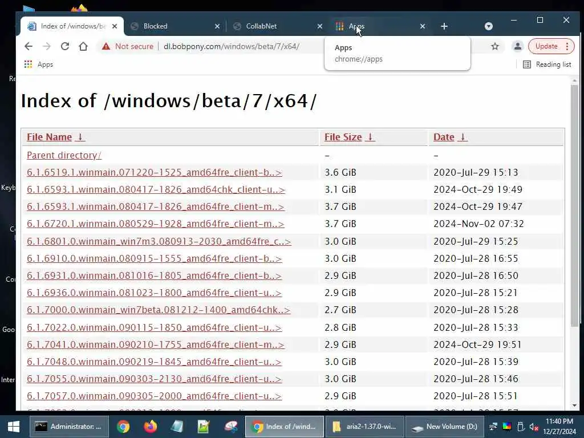Reload the page with the refresh icon
Image resolution: width=584 pixels, height=438 pixels.
pyautogui.click(x=65, y=46)
